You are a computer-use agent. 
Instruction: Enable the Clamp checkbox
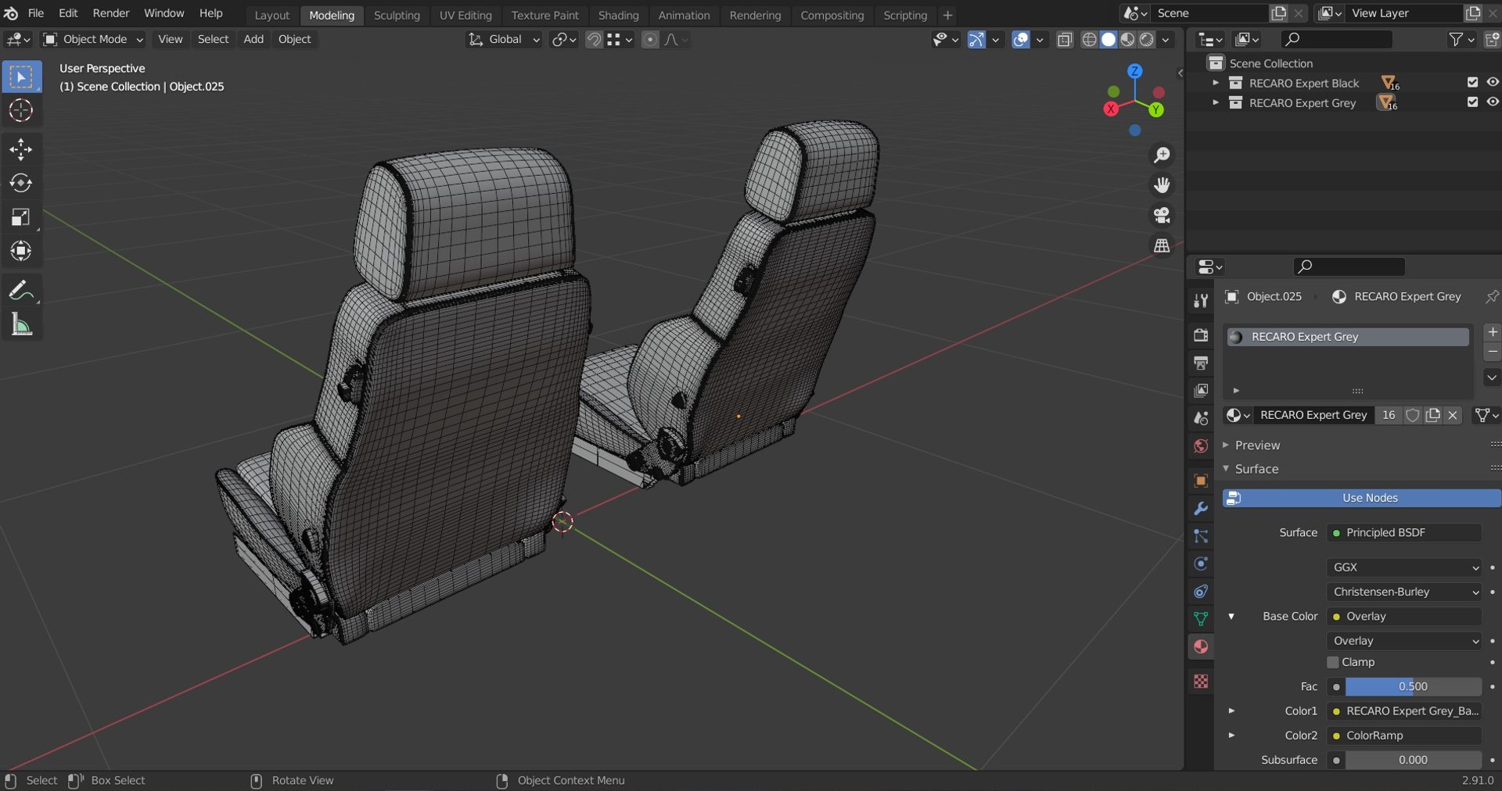click(x=1333, y=662)
